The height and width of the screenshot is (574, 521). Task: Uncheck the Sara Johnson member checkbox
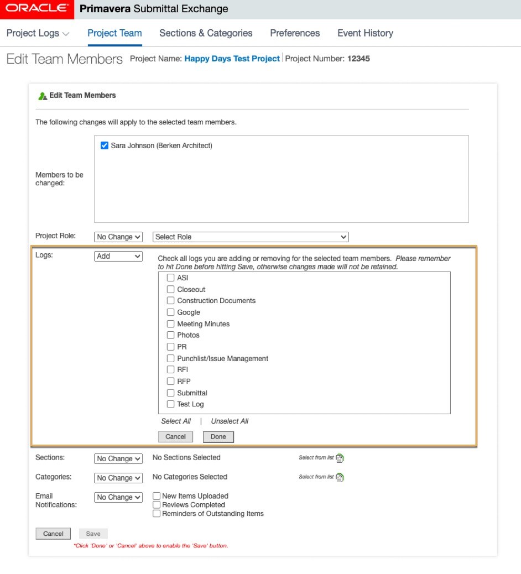pos(105,145)
